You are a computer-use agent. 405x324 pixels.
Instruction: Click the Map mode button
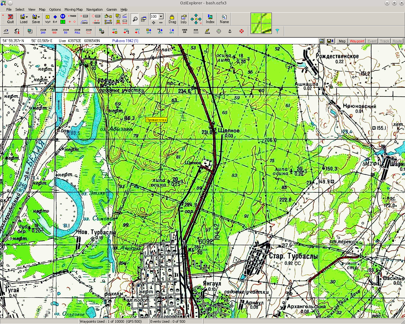coord(342,41)
